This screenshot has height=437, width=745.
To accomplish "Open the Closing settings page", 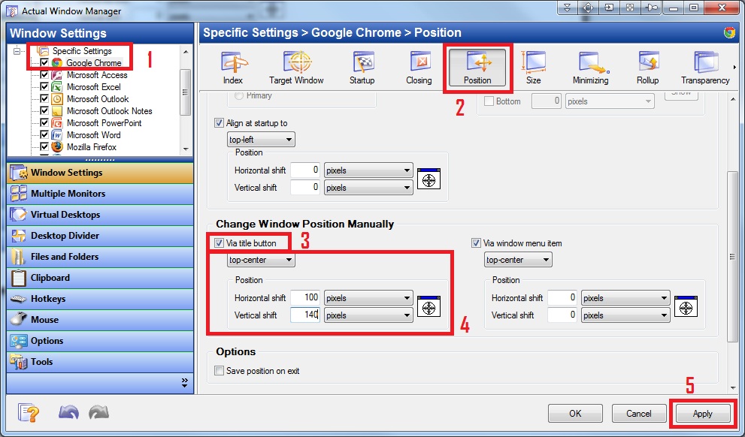I will coord(419,68).
